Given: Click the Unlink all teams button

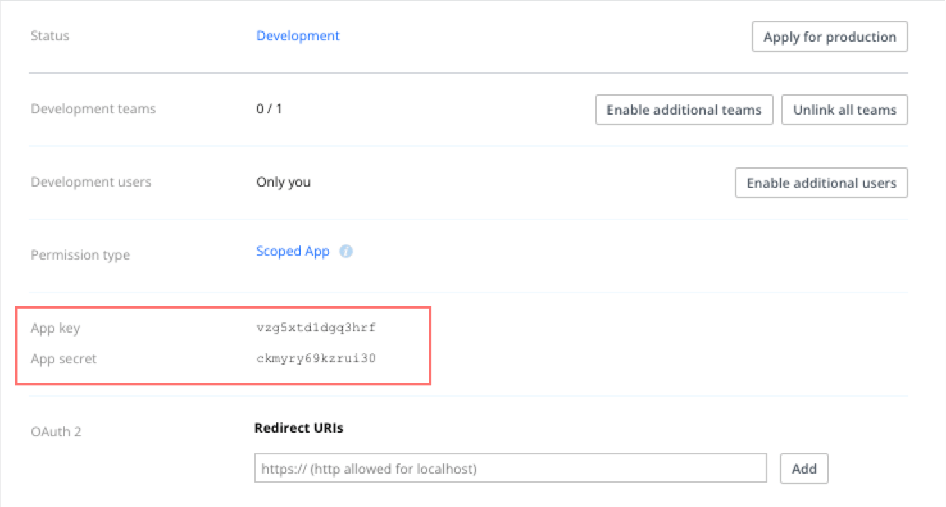Looking at the screenshot, I should [844, 110].
